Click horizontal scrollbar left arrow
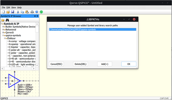Screen dimensions: 172x100 2,68
